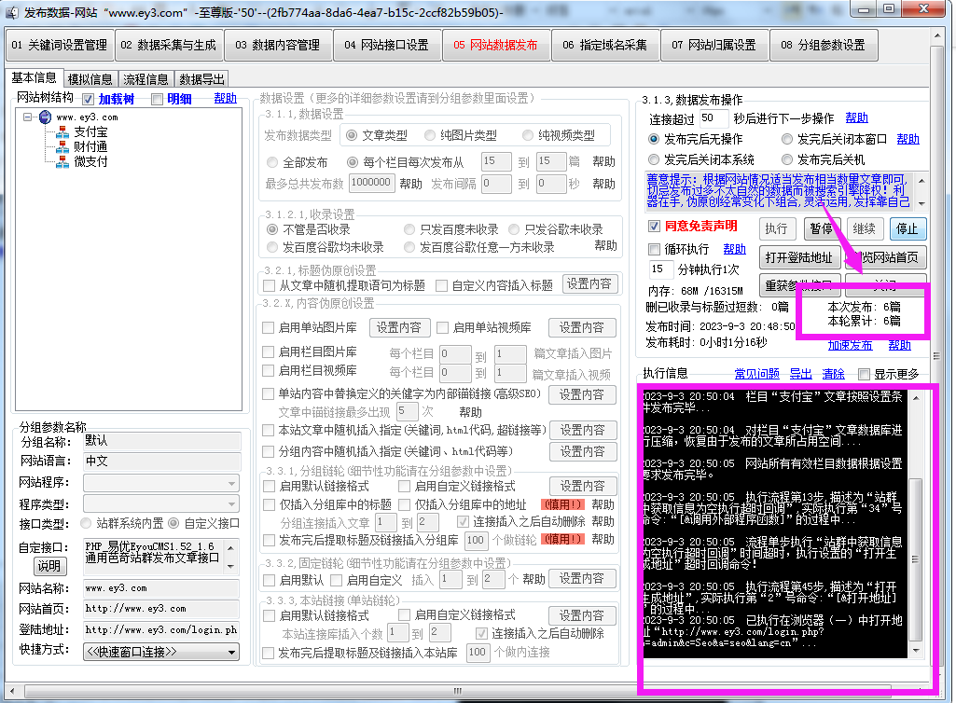Go to the 07 网站归属设置 tab
This screenshot has height=703, width=956.
pos(714,45)
